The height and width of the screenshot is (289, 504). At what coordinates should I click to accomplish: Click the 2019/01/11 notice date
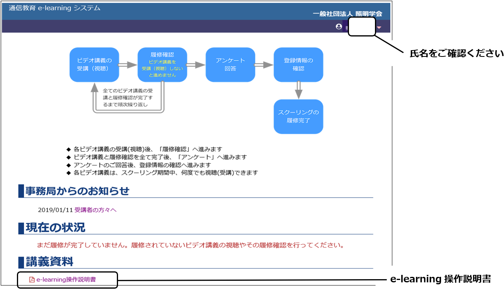(55, 210)
